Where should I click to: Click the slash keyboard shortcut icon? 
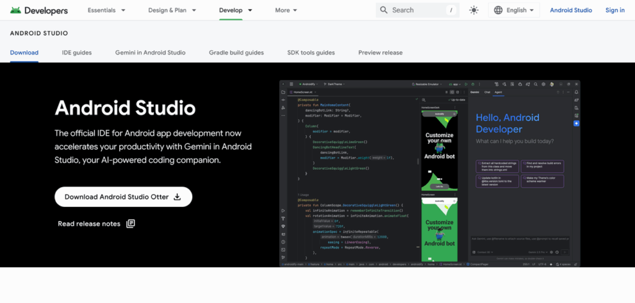click(x=451, y=10)
